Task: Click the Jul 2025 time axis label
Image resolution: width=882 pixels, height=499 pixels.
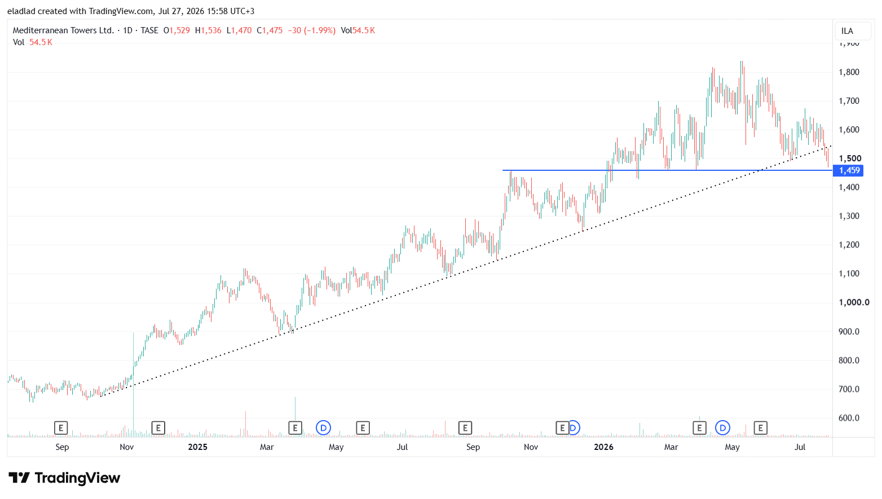Action: 402,447
